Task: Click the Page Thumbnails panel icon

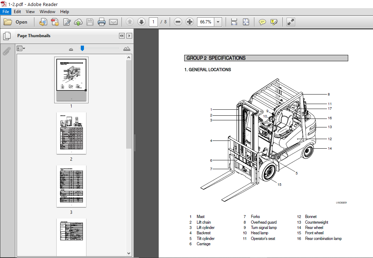Action: [x=7, y=36]
